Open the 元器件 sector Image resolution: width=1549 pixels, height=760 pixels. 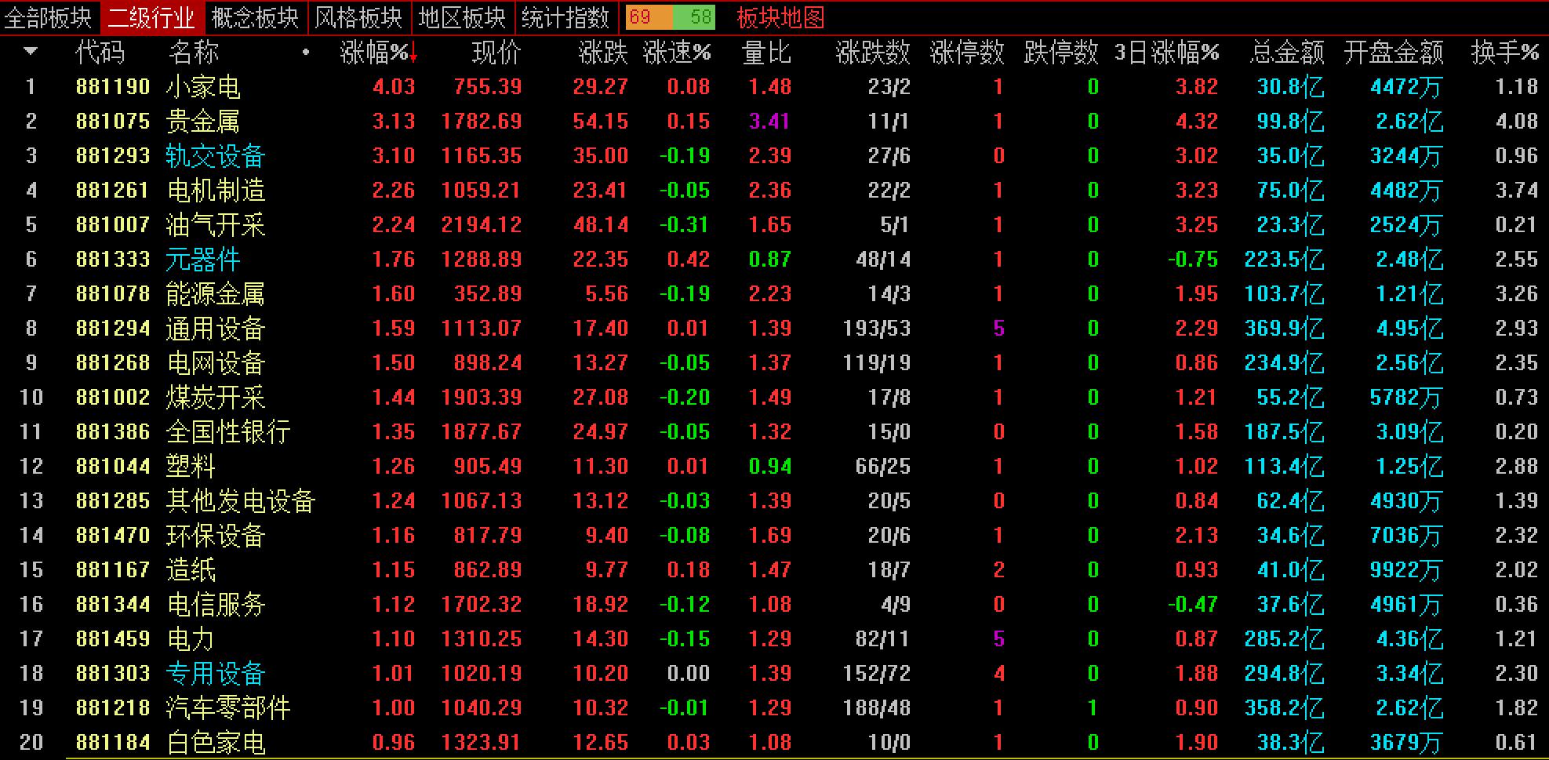coord(203,259)
